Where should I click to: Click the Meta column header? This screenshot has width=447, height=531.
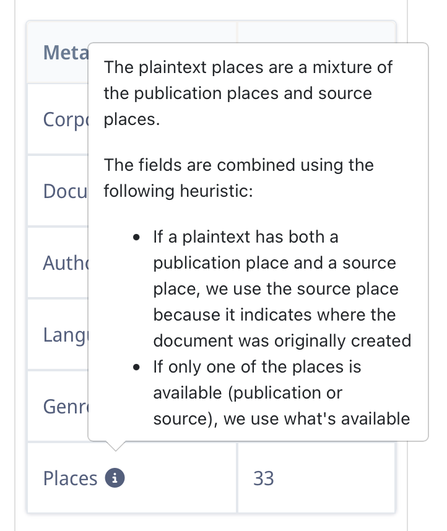coord(66,53)
